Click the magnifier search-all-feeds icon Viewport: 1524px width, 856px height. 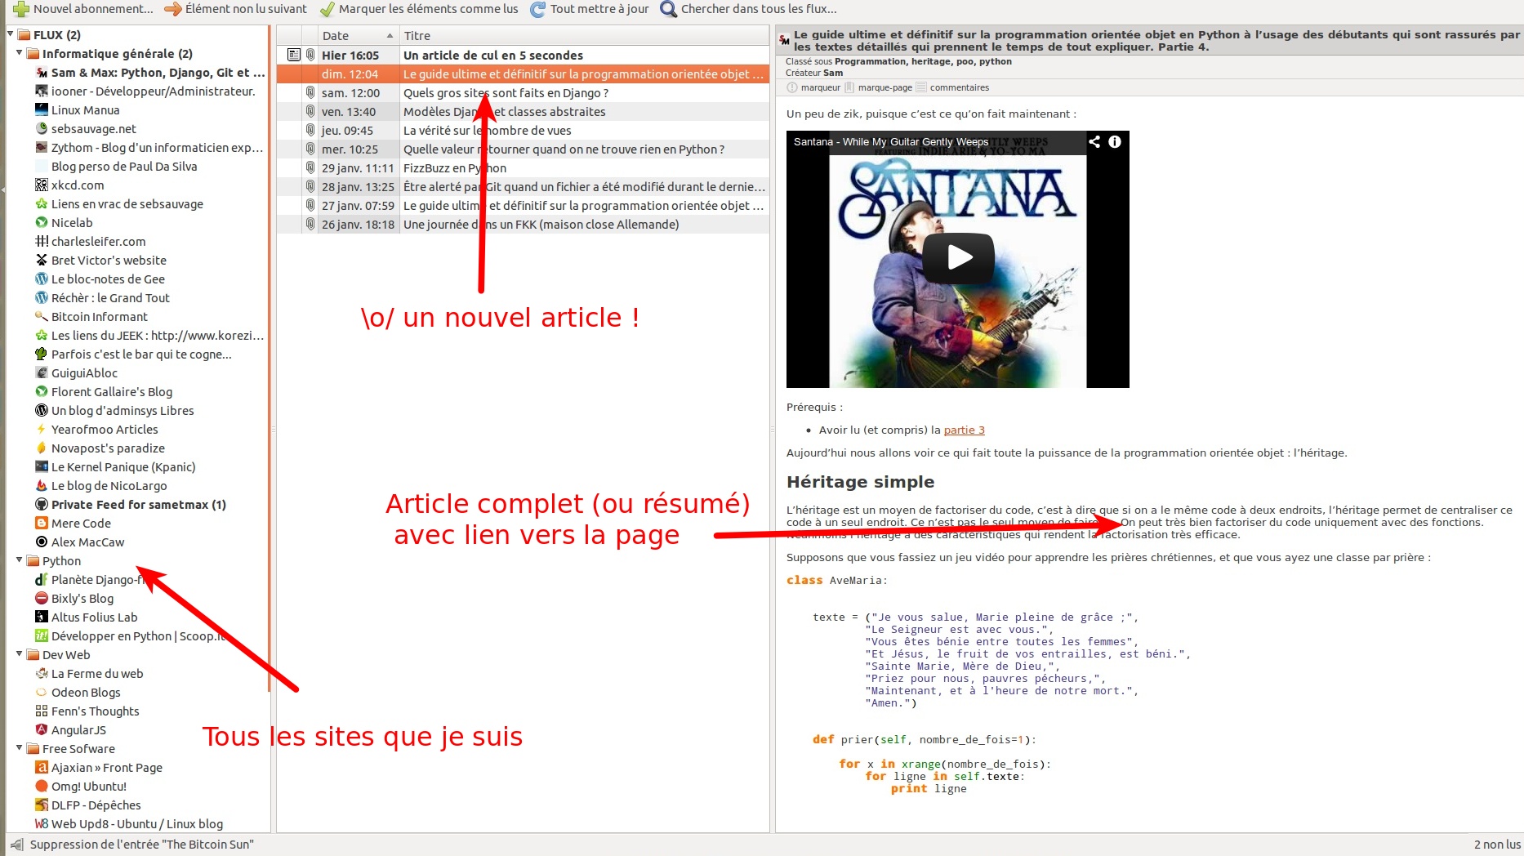pyautogui.click(x=668, y=9)
